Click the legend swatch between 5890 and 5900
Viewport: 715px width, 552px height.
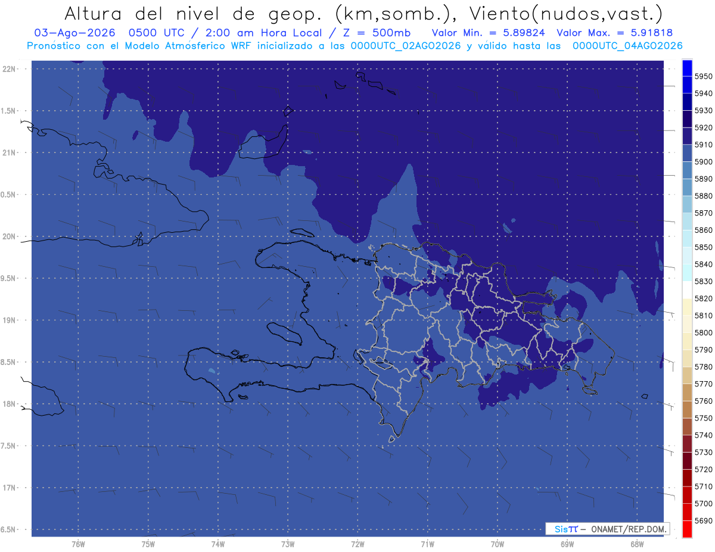pyautogui.click(x=687, y=171)
